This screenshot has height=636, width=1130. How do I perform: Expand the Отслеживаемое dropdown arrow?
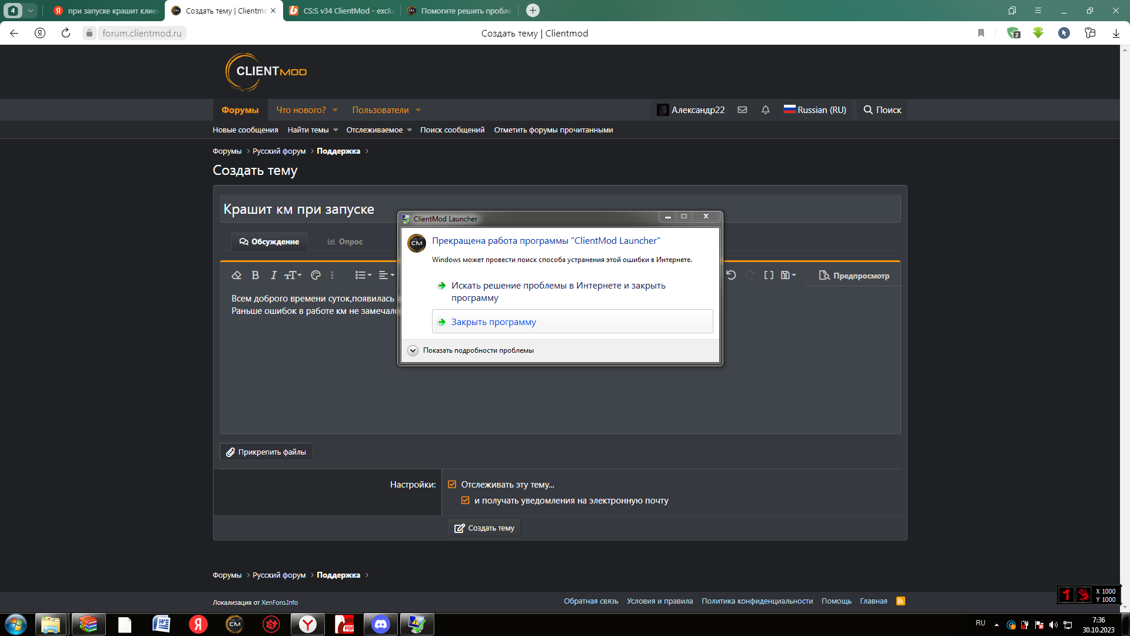[x=410, y=130]
